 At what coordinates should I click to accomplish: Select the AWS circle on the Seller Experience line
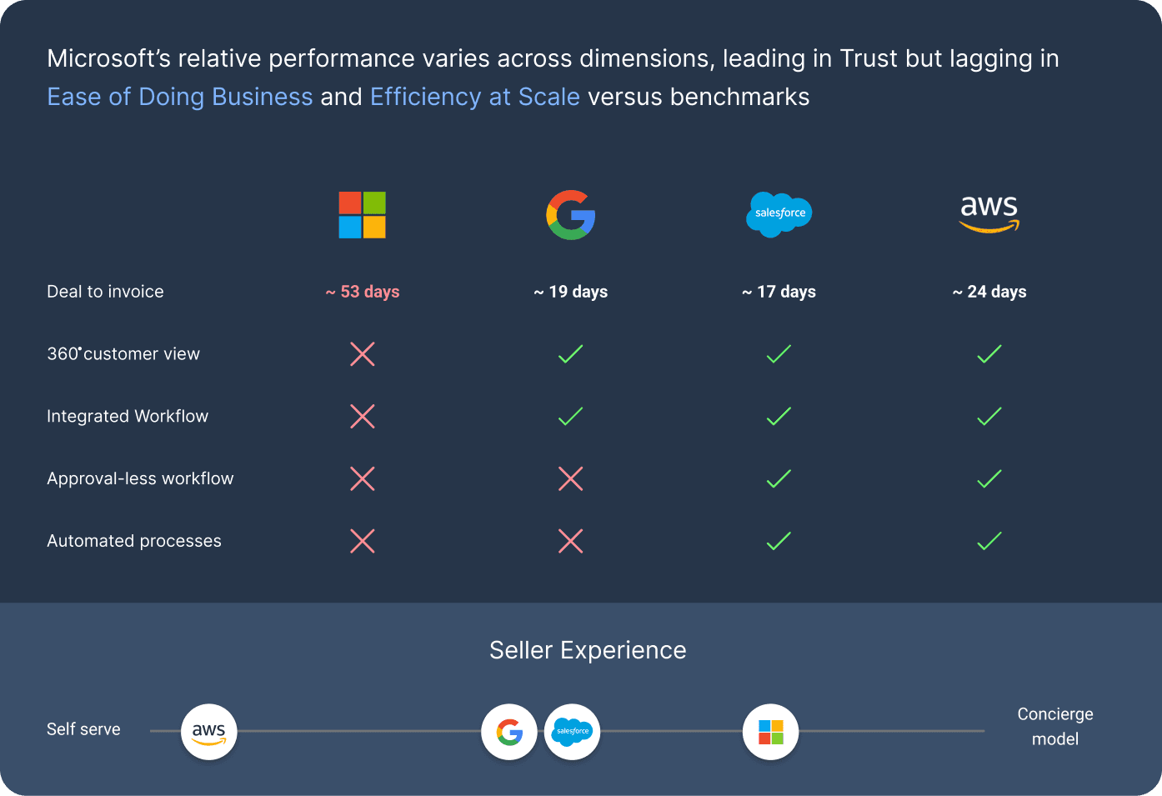[209, 732]
